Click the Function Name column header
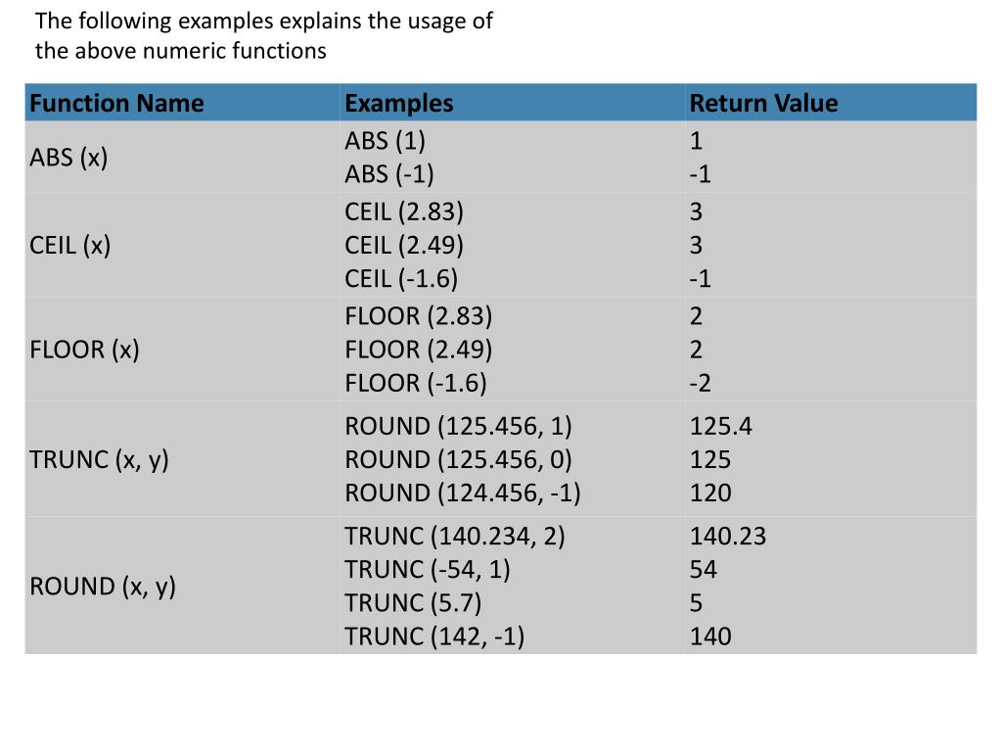 click(x=117, y=103)
